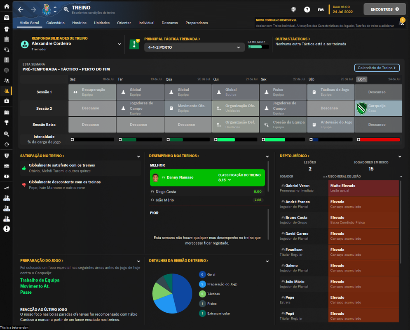Collapse the Desempenho nos Treinos panel chevron

[x=267, y=156]
